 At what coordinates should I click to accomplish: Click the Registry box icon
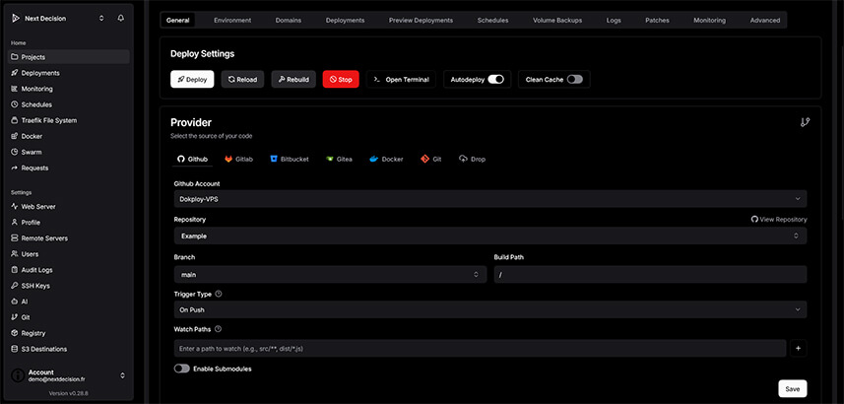click(x=15, y=333)
